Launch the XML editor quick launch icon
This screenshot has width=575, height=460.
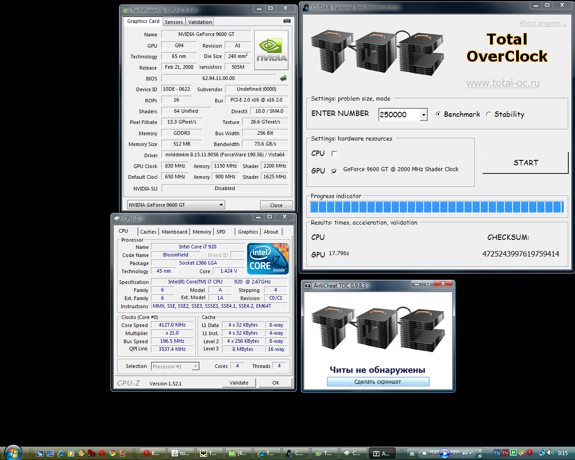(122, 453)
